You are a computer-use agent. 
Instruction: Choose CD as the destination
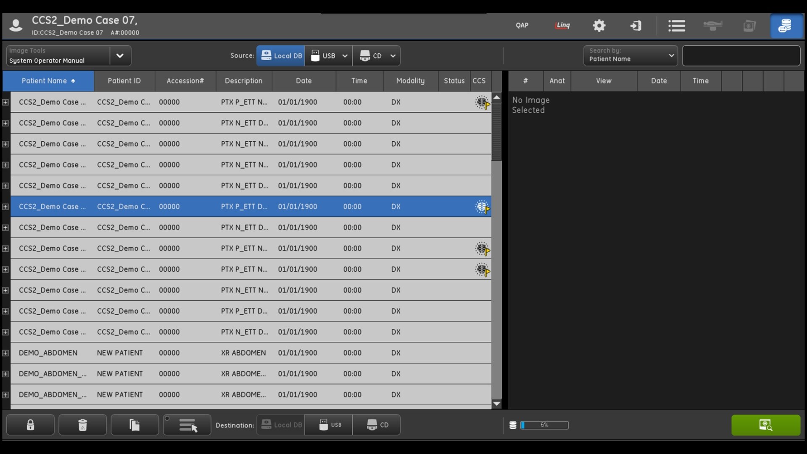point(377,425)
